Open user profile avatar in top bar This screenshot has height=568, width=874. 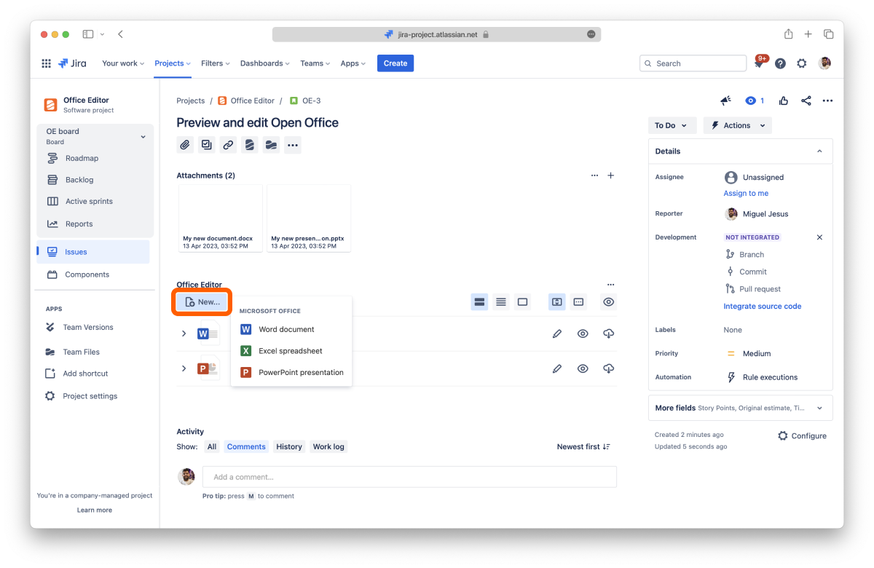(824, 63)
